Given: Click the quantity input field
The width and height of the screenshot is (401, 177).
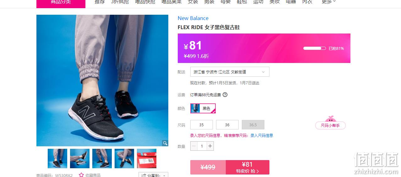Looking at the screenshot, I should [x=202, y=146].
